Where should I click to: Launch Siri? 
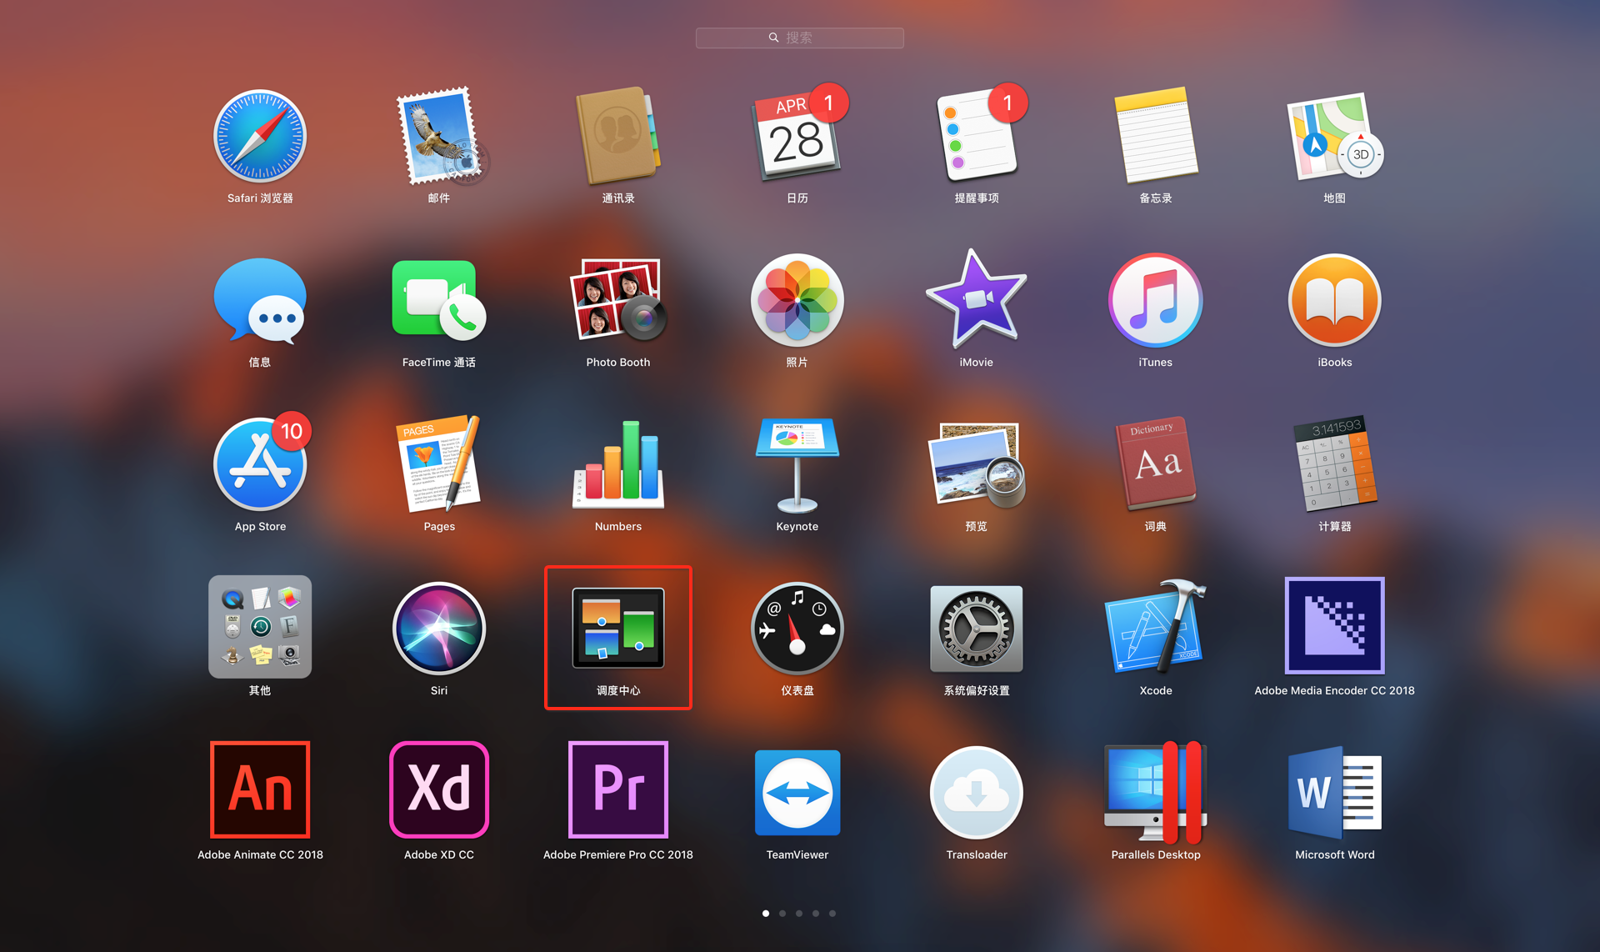point(439,629)
